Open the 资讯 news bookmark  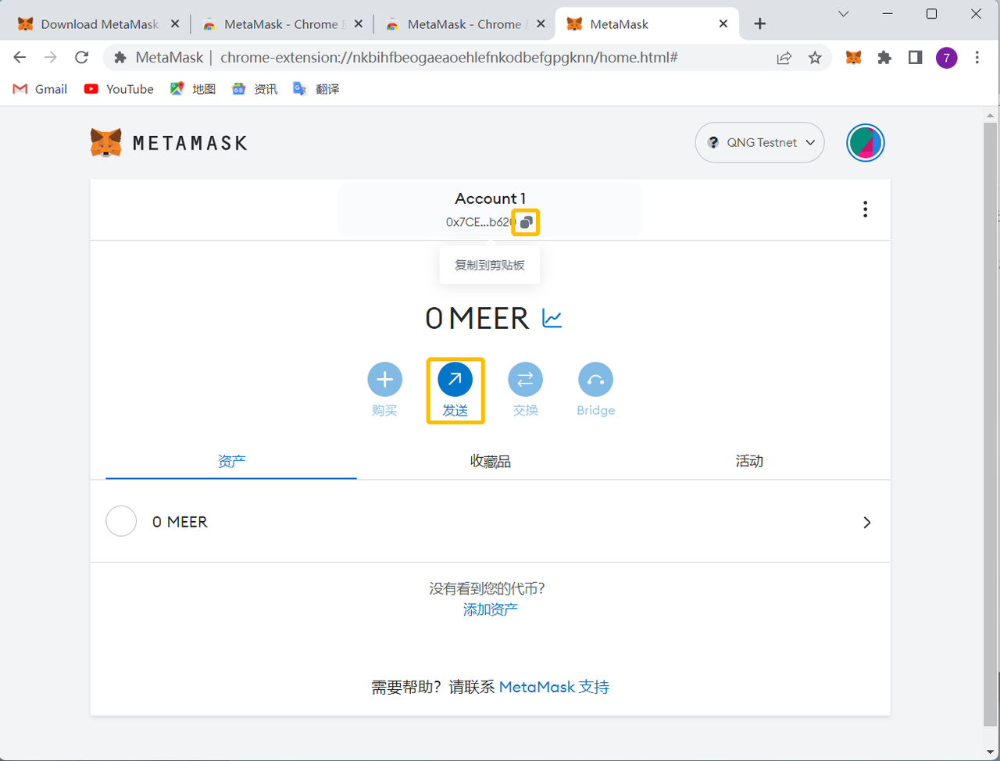(255, 89)
